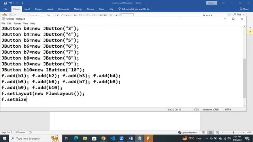Image resolution: width=253 pixels, height=142 pixels.
Task: Open Microsoft Store from taskbar
Action: [94, 138]
